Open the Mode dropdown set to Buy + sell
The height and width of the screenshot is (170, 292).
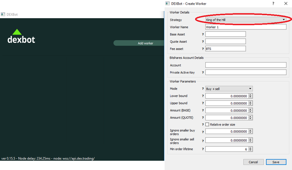[x=229, y=89]
